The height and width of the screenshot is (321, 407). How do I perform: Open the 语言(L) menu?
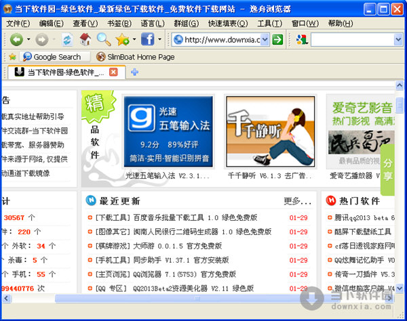click(153, 24)
